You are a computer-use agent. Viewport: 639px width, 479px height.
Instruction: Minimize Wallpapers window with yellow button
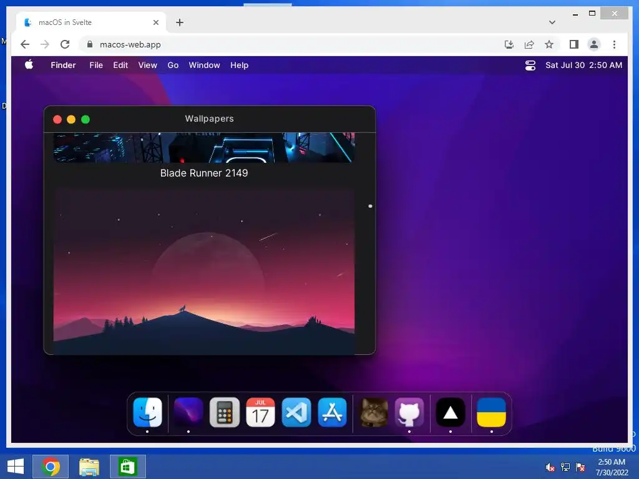(71, 119)
